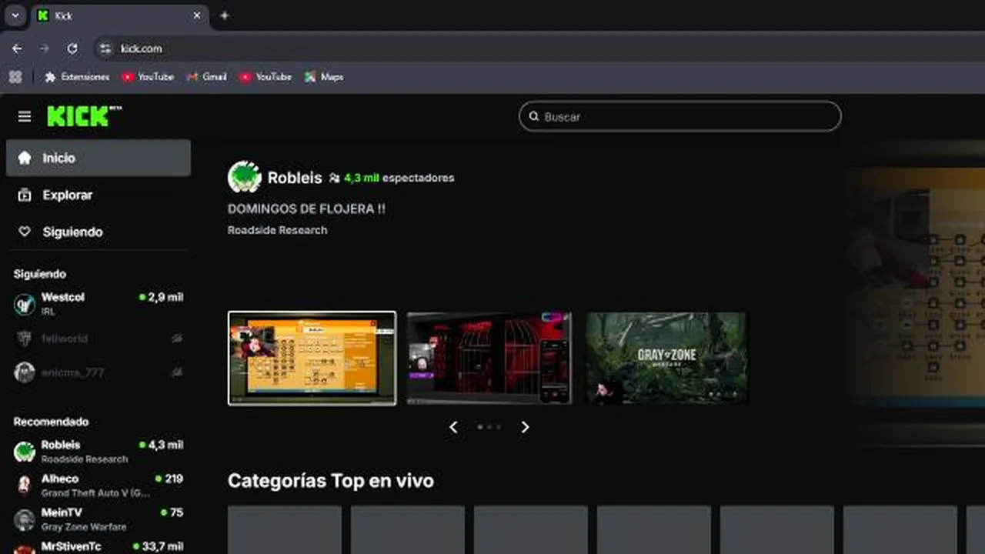985x554 pixels.
Task: Select the Gray Zone stream thumbnail
Action: click(x=666, y=358)
